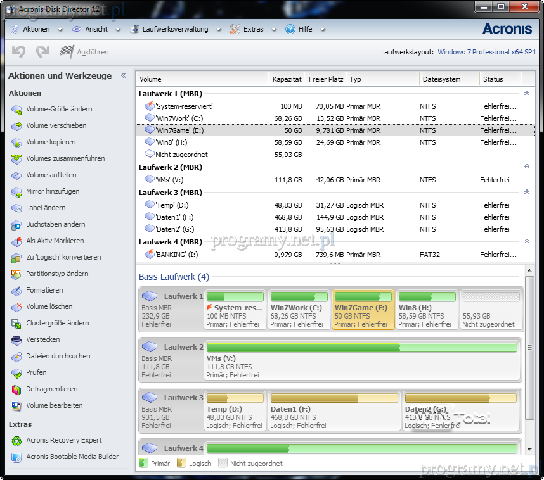
Task: Collapse the Laufwerk 1 (MBR) group
Action: click(526, 93)
